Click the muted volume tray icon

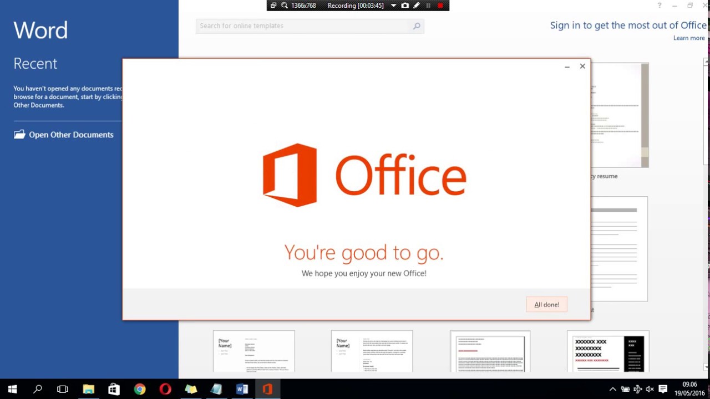(650, 389)
